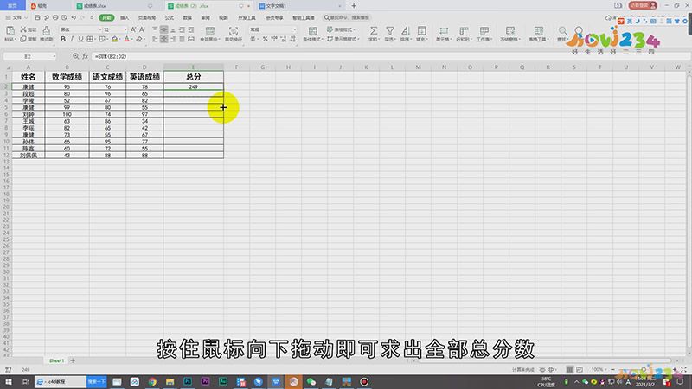The height and width of the screenshot is (389, 692).
Task: Open the font size 12 dropdown
Action: tap(125, 29)
